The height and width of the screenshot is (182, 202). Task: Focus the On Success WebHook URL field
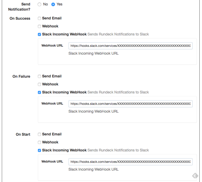click(130, 46)
